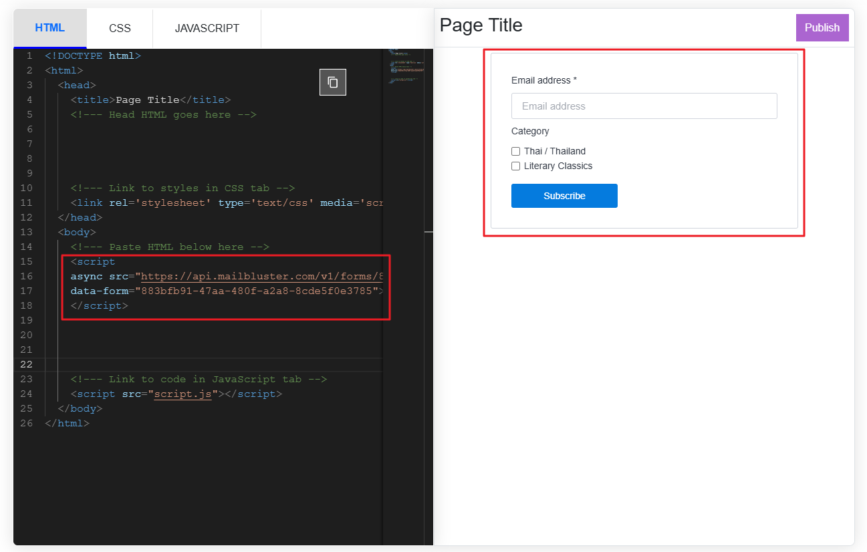The height and width of the screenshot is (552, 867).
Task: Click the code minimap preview
Action: point(405,65)
